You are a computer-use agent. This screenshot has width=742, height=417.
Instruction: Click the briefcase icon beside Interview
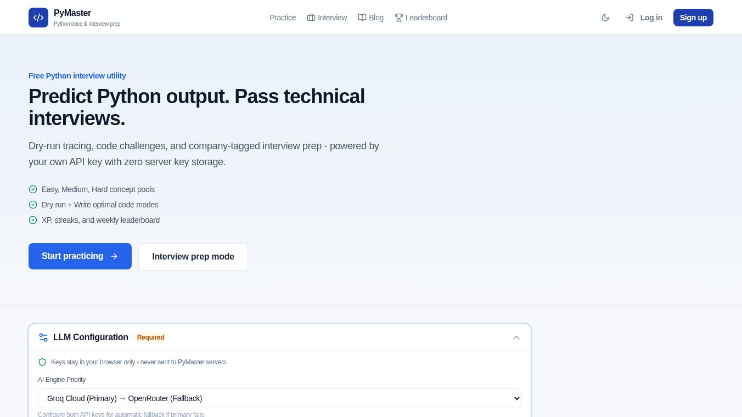[x=311, y=18]
